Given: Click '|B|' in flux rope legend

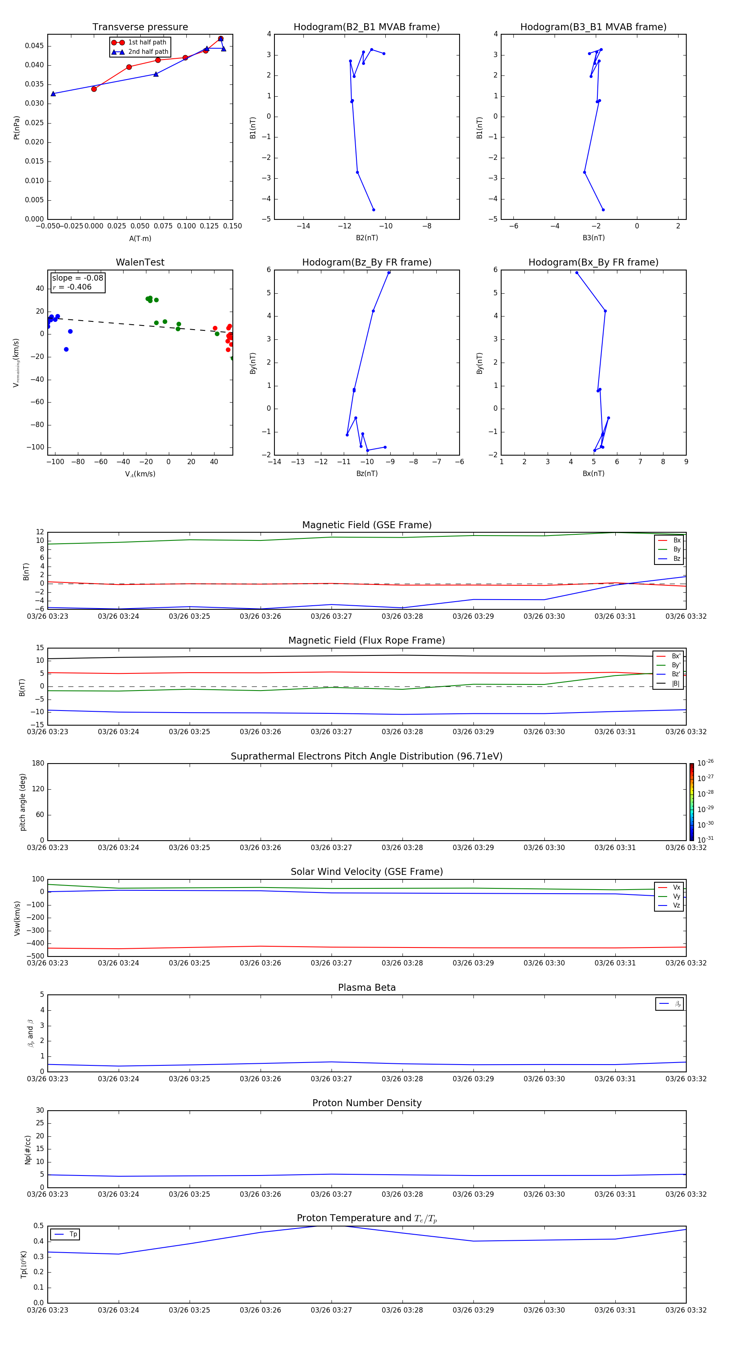Looking at the screenshot, I should pos(668,684).
